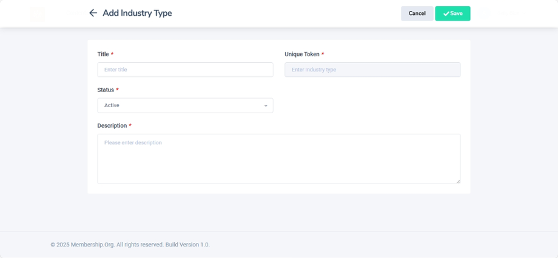This screenshot has height=258, width=558.
Task: Click the Title field label
Action: pyautogui.click(x=103, y=55)
